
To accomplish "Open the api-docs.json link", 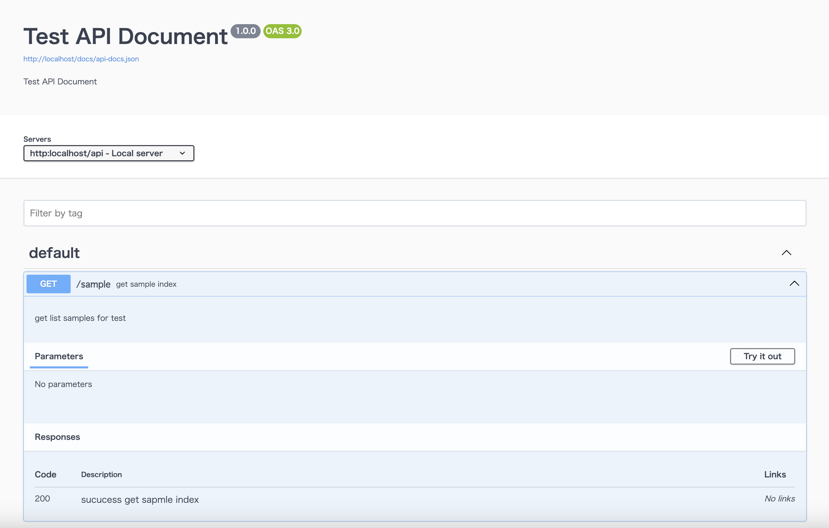I will (x=81, y=59).
